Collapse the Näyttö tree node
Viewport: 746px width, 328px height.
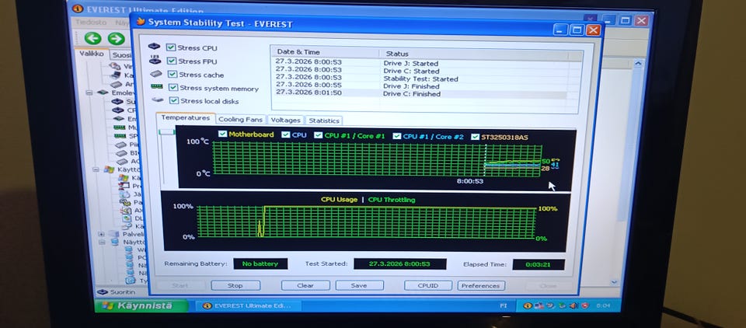pos(102,242)
